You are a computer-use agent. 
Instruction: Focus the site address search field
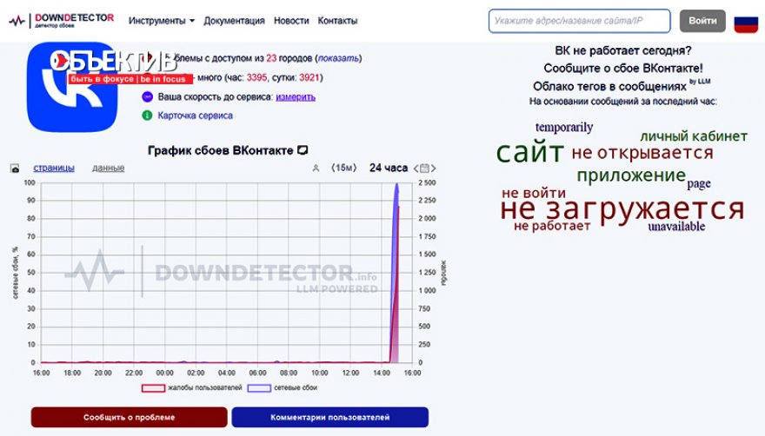tap(579, 21)
